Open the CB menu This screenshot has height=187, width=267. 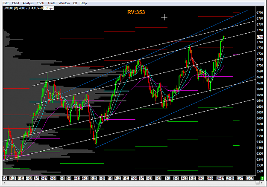pos(75,3)
